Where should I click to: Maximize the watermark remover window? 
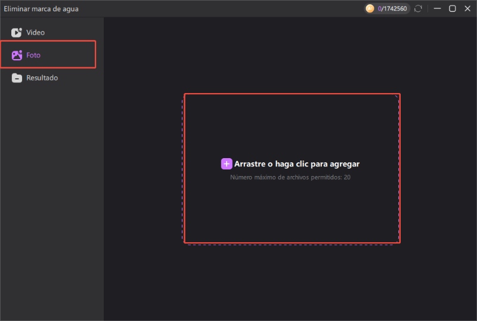tap(453, 9)
